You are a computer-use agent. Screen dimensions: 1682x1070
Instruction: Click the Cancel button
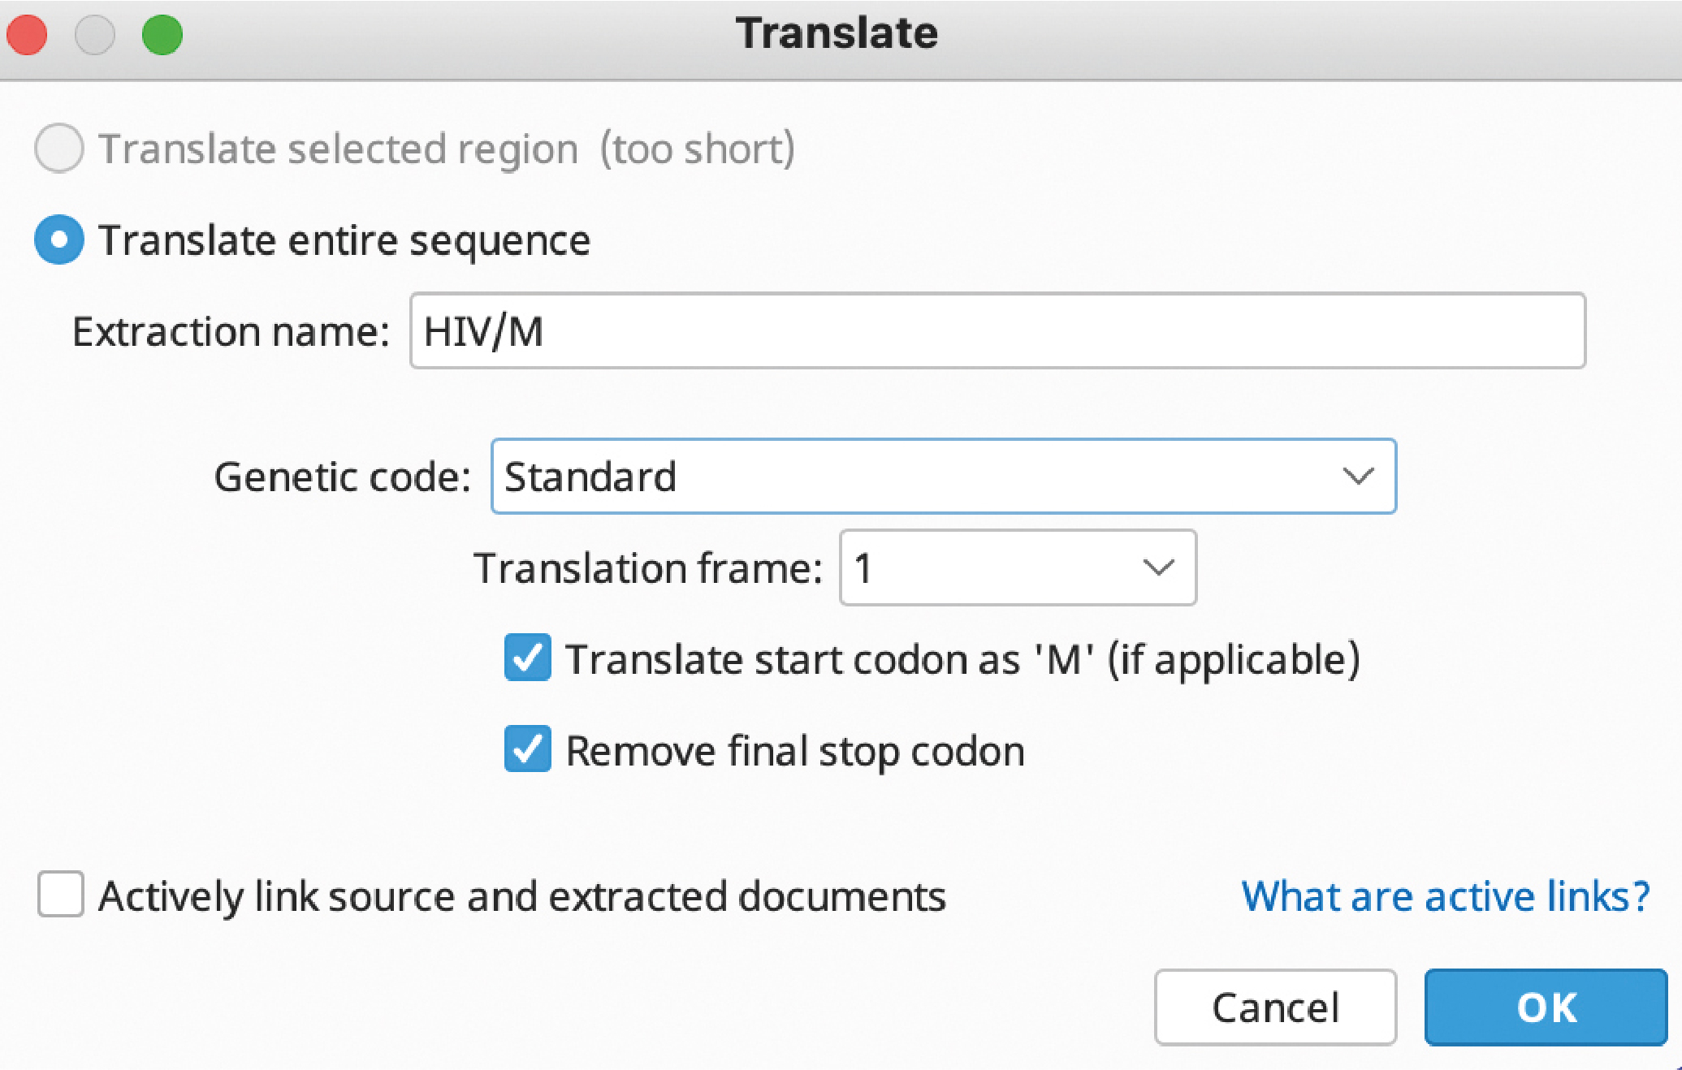click(1275, 1007)
